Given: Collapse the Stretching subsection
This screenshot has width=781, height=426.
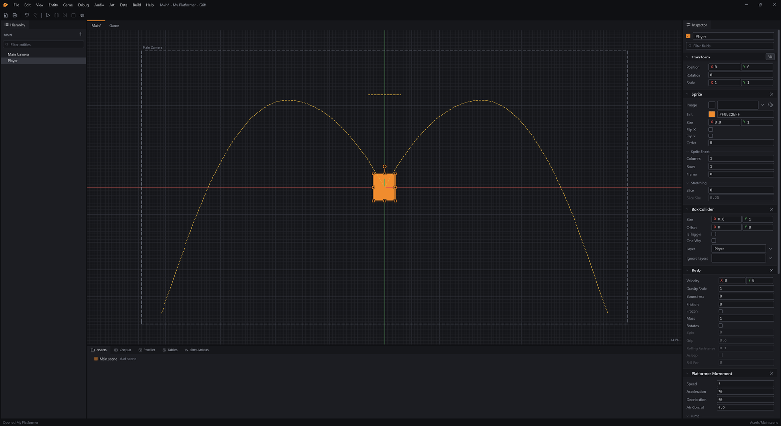Looking at the screenshot, I should tap(688, 183).
